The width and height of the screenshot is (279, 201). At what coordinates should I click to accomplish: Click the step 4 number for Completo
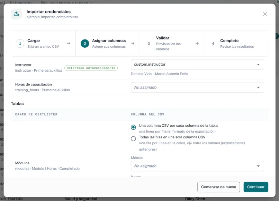pos(213,44)
